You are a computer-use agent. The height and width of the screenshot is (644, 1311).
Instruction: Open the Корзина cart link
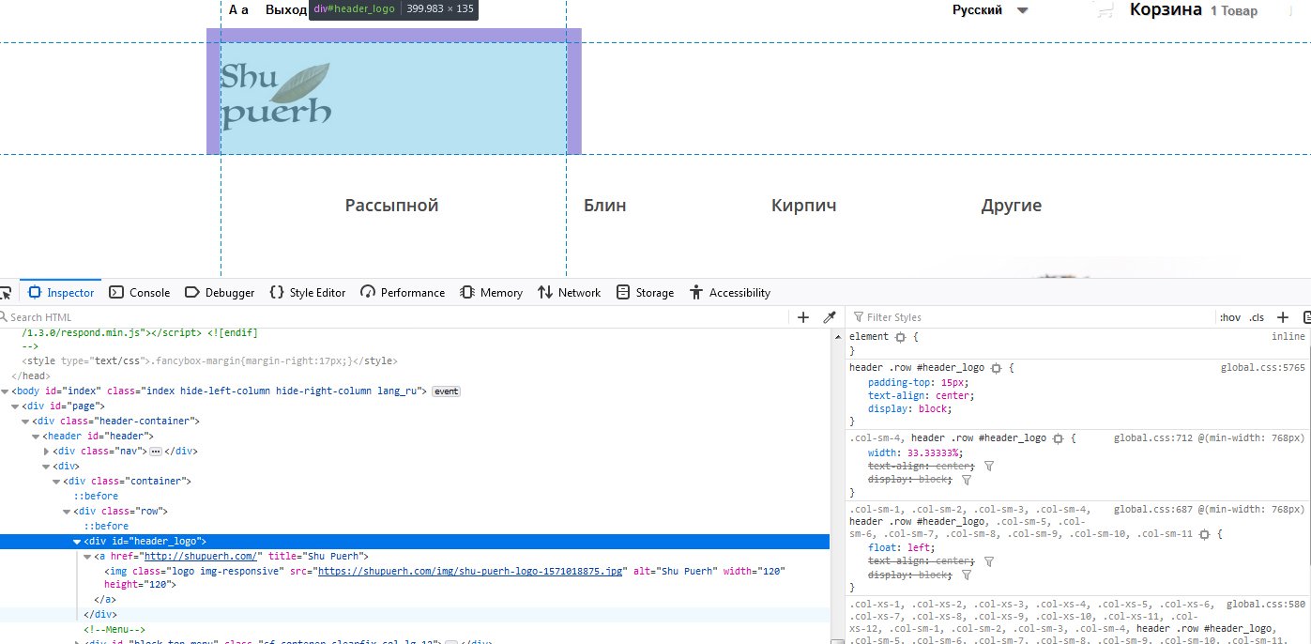[x=1166, y=9]
